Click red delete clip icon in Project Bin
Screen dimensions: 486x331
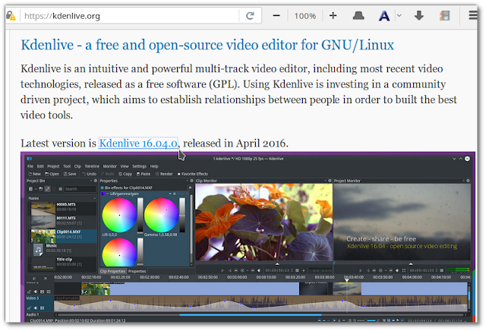coord(54,189)
